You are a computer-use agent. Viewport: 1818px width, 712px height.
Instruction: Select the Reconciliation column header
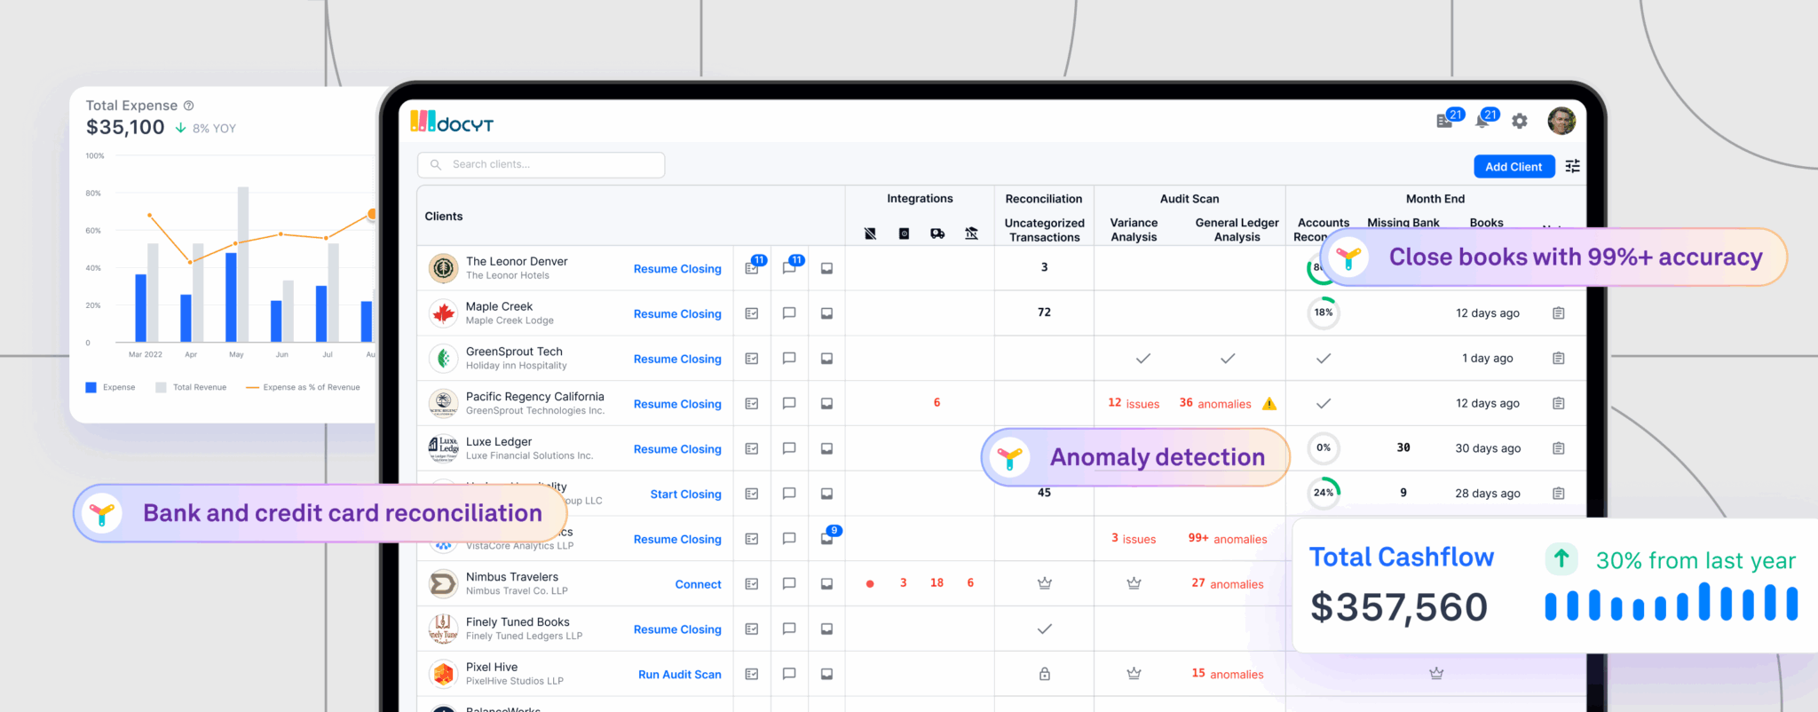(x=1044, y=199)
